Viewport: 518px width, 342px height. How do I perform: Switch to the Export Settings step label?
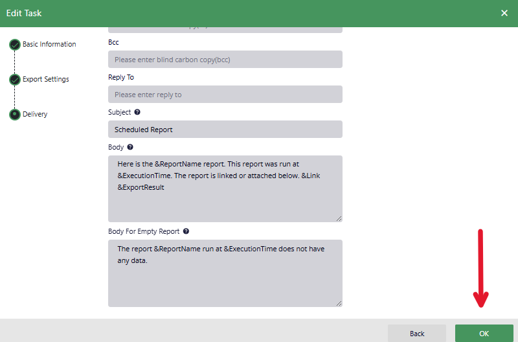[45, 80]
